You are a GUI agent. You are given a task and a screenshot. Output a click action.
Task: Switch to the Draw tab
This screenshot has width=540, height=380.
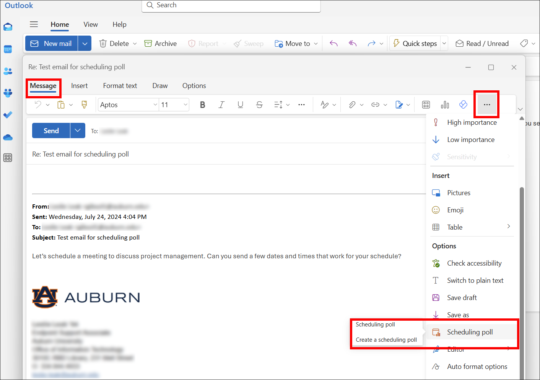160,86
